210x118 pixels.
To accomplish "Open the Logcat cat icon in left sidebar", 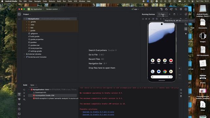I will 19,104.
